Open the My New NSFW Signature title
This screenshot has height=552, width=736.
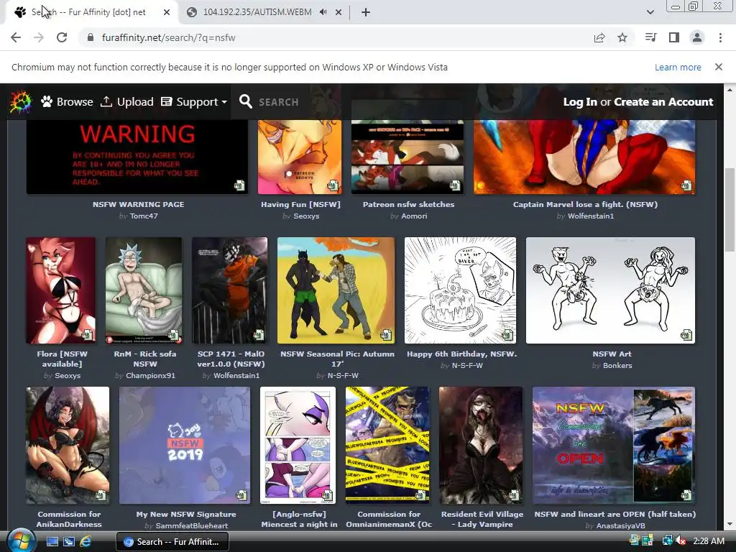186,514
